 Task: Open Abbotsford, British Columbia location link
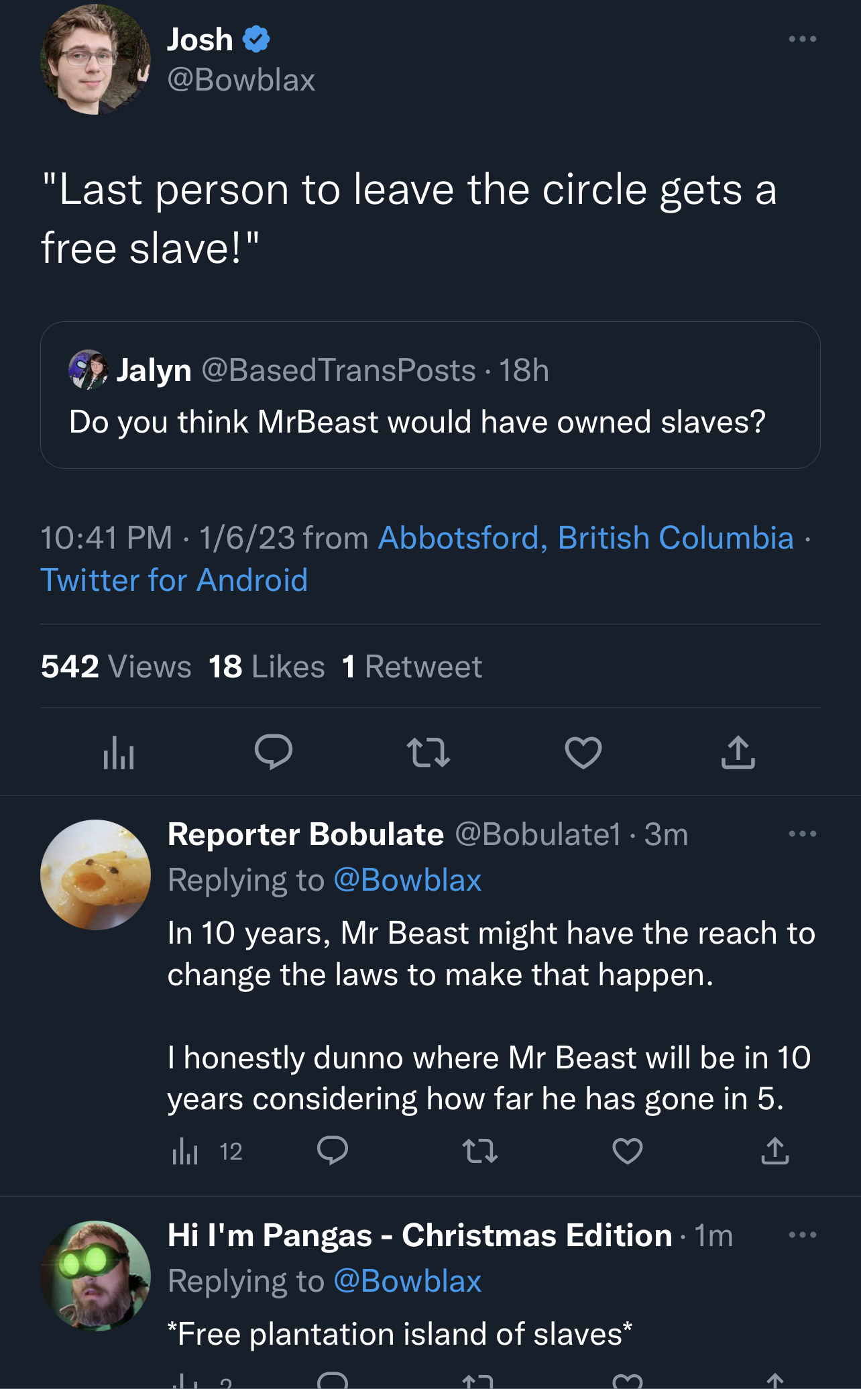tap(585, 537)
